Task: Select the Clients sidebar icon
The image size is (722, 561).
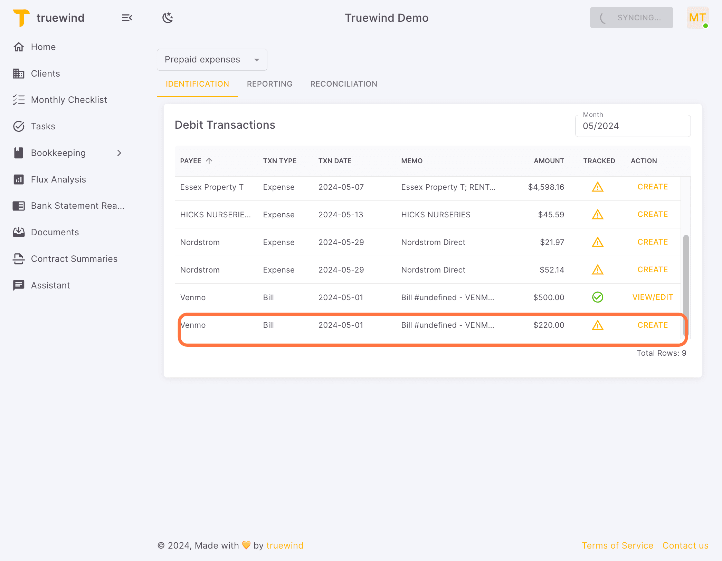Action: [x=19, y=73]
